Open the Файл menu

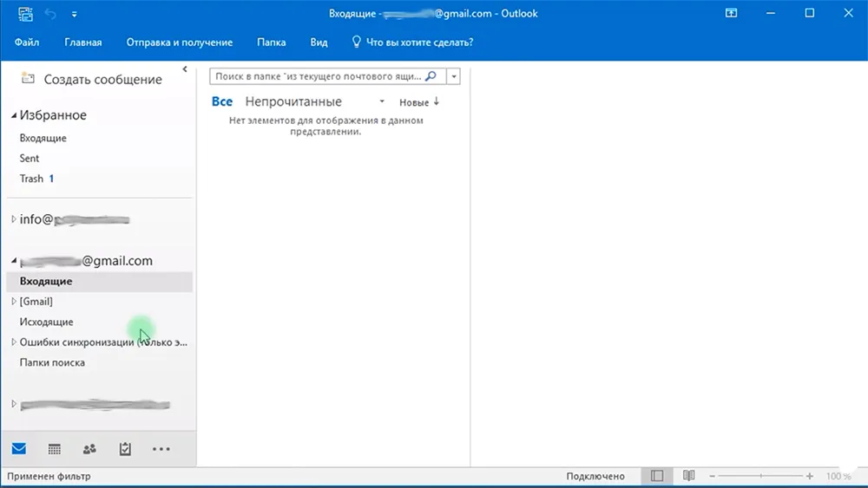click(x=27, y=42)
